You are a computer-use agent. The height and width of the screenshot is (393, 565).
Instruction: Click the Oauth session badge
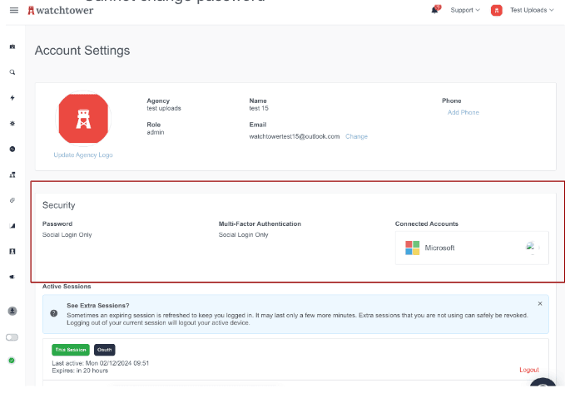[105, 350]
